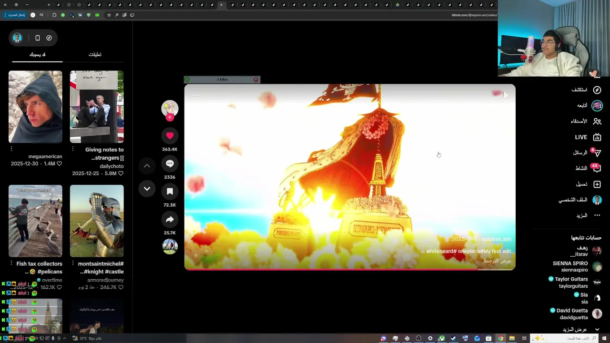Click the video progress bar under player

[x=350, y=269]
